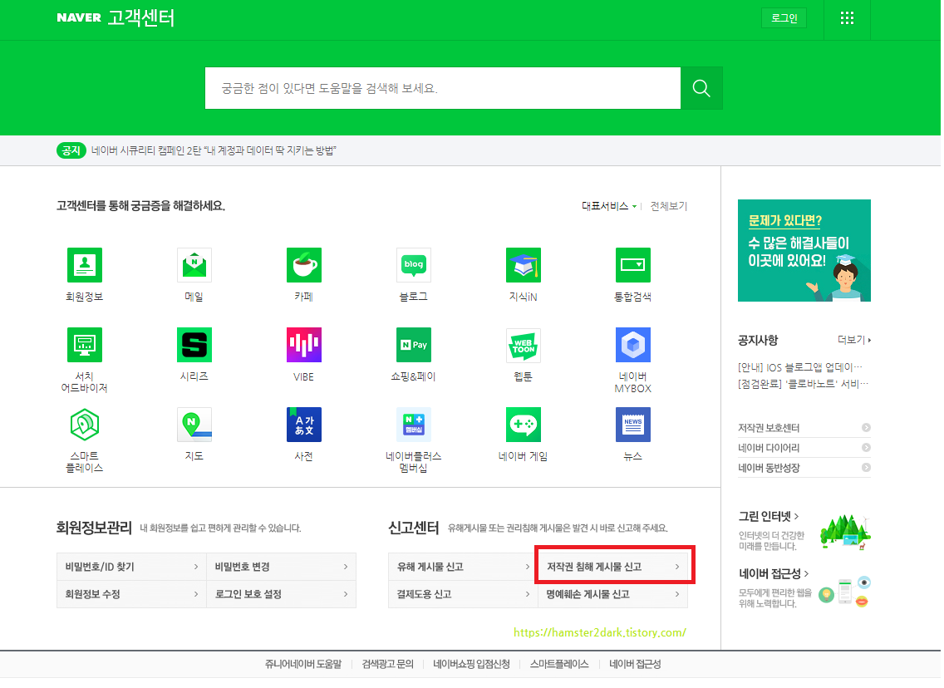This screenshot has height=688, width=944.
Task: Open 저작권 침해 게시물 신고
Action: pyautogui.click(x=613, y=568)
